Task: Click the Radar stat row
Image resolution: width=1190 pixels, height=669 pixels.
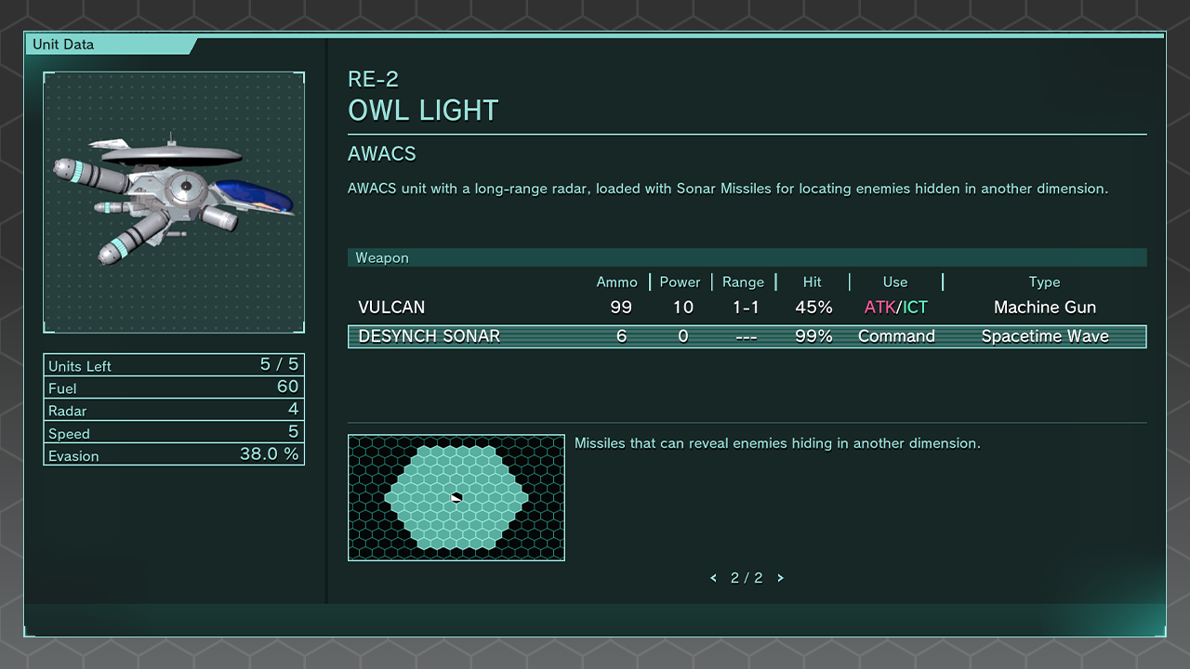Action: click(174, 410)
